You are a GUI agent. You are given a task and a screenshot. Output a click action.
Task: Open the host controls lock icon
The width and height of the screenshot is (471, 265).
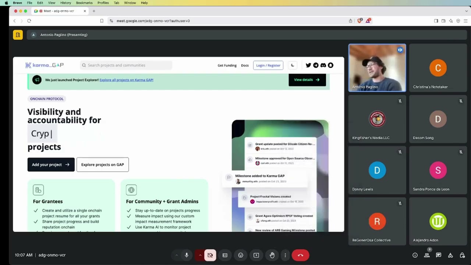(x=463, y=255)
